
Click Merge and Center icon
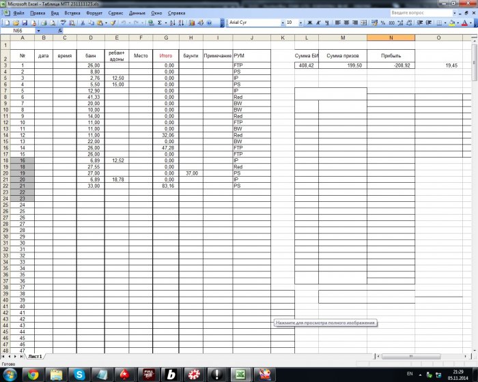[x=364, y=23]
